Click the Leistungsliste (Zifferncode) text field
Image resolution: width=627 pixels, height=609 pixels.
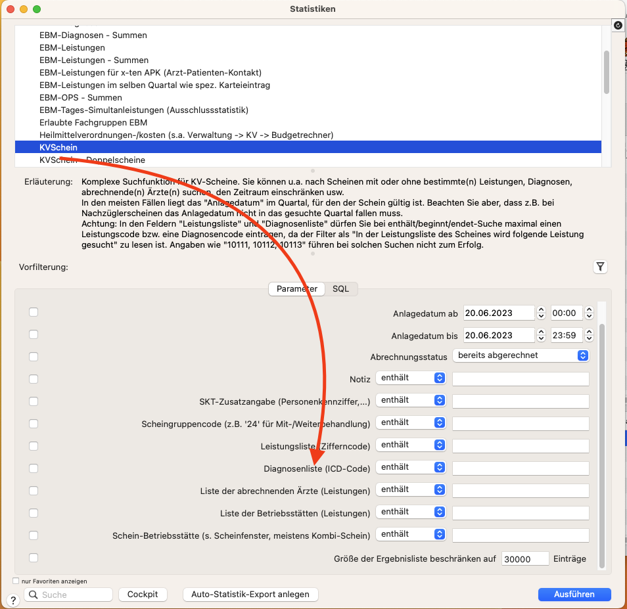pos(521,446)
